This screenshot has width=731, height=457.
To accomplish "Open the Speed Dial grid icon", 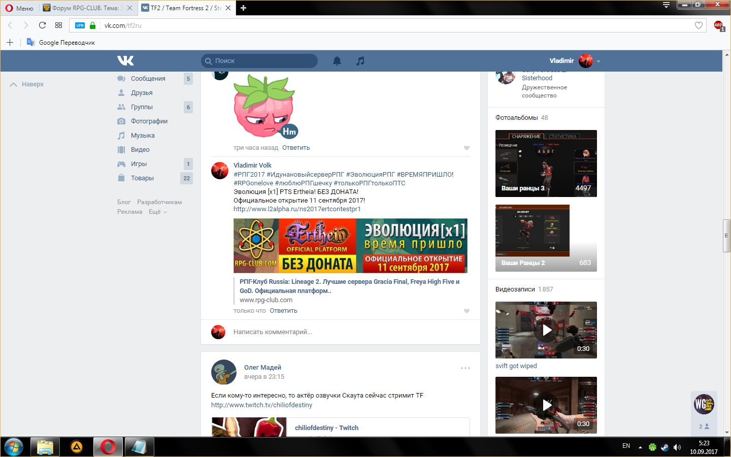I will pos(58,25).
